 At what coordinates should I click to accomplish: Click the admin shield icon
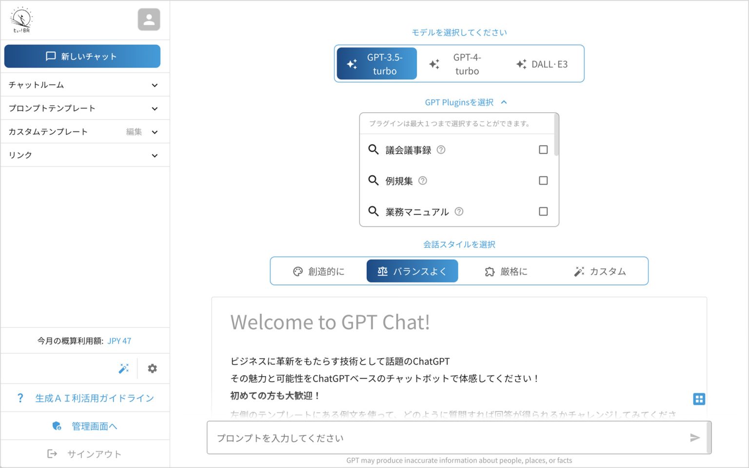(57, 426)
